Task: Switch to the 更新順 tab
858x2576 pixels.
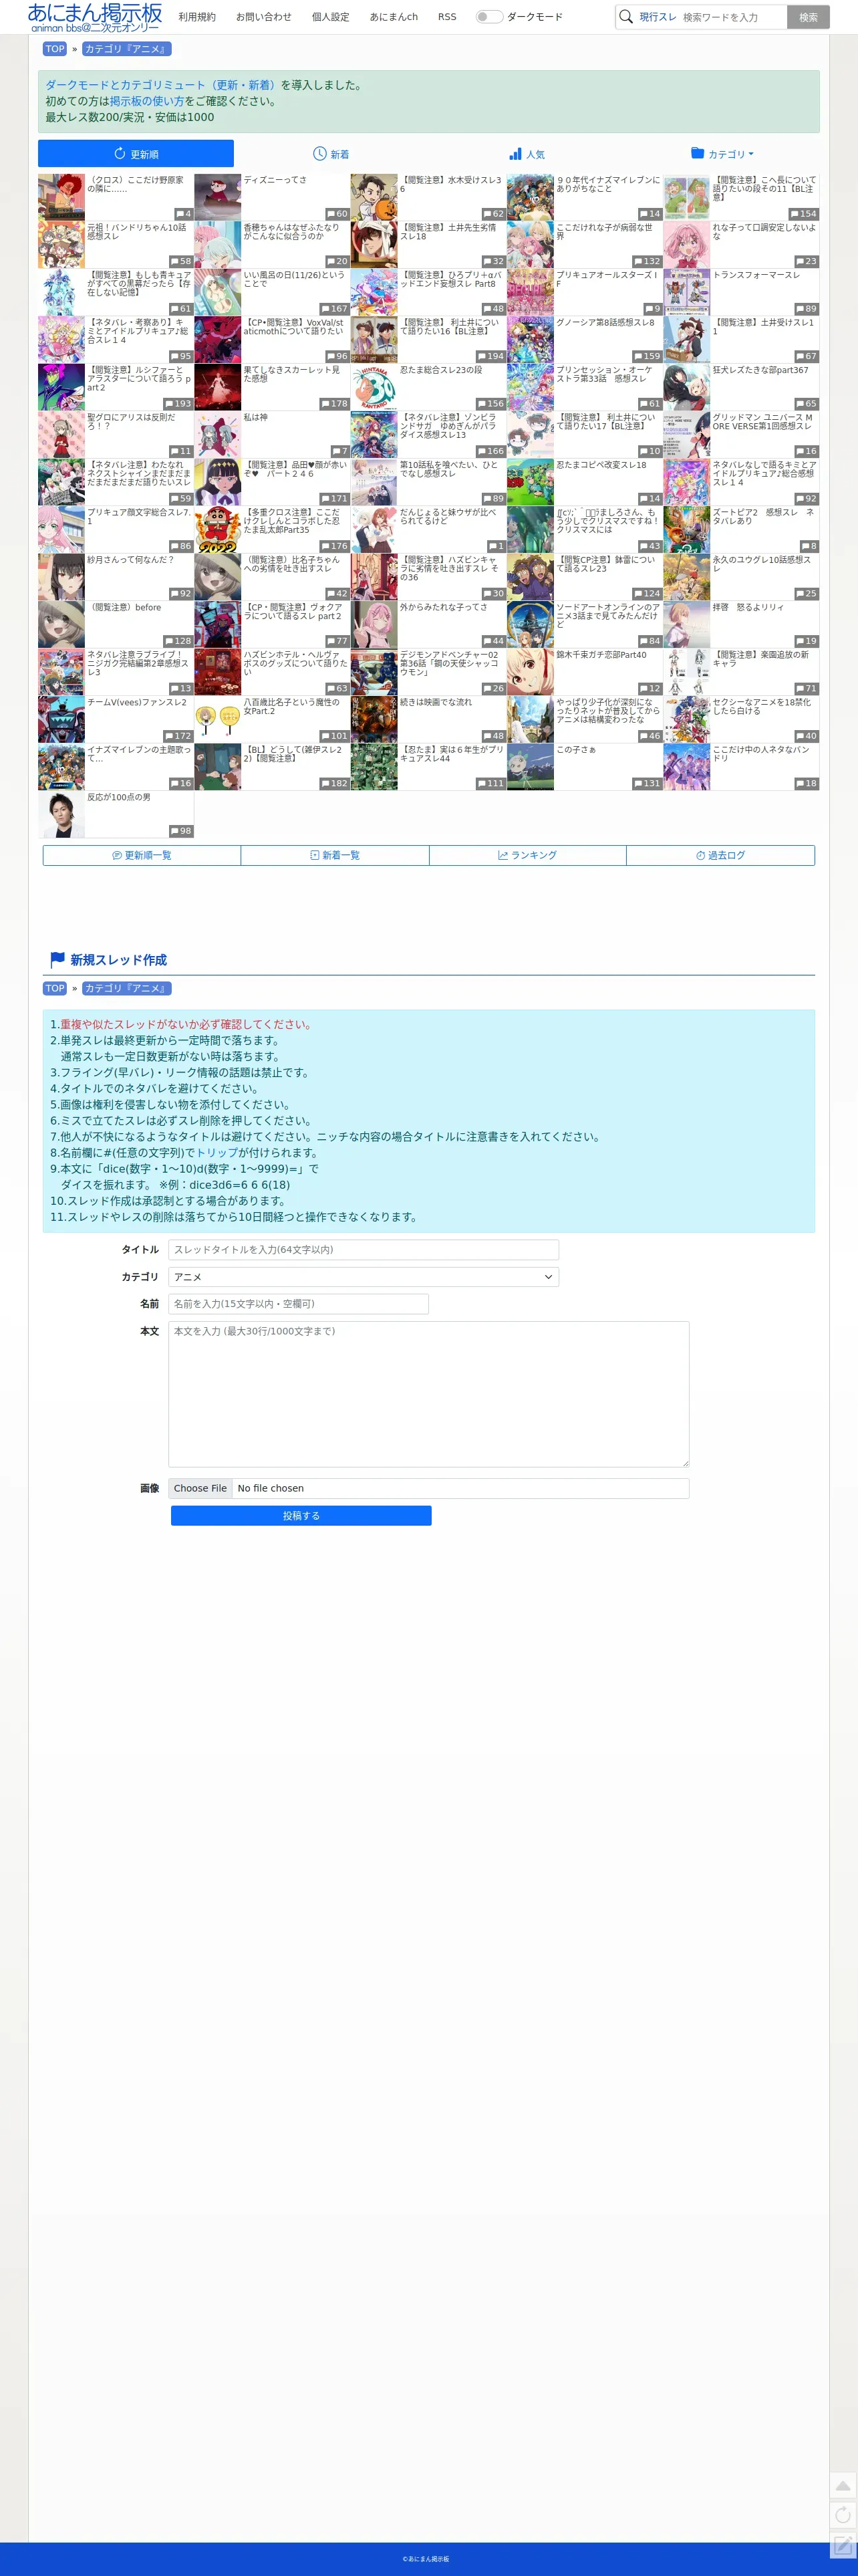Action: (136, 154)
